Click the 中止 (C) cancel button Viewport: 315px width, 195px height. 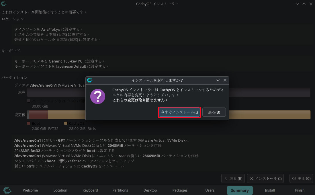tap(301, 179)
